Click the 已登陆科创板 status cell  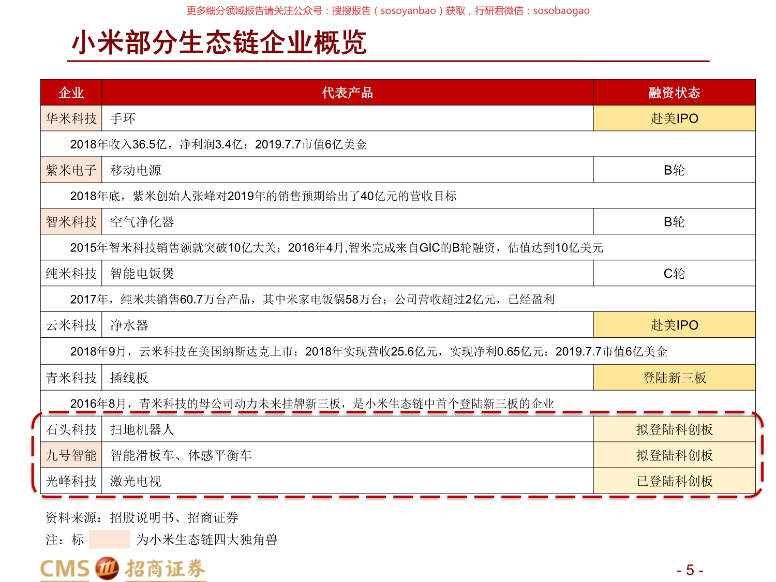click(675, 481)
